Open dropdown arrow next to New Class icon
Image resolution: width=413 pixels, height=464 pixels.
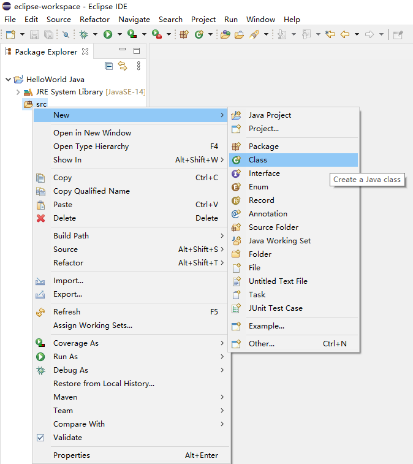coord(210,34)
